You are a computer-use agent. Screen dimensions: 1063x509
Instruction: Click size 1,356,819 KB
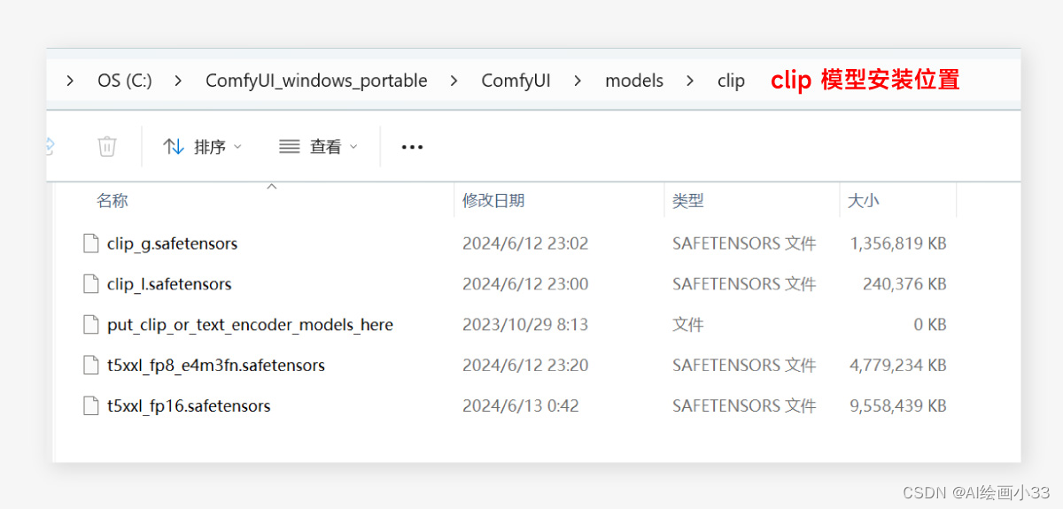898,243
